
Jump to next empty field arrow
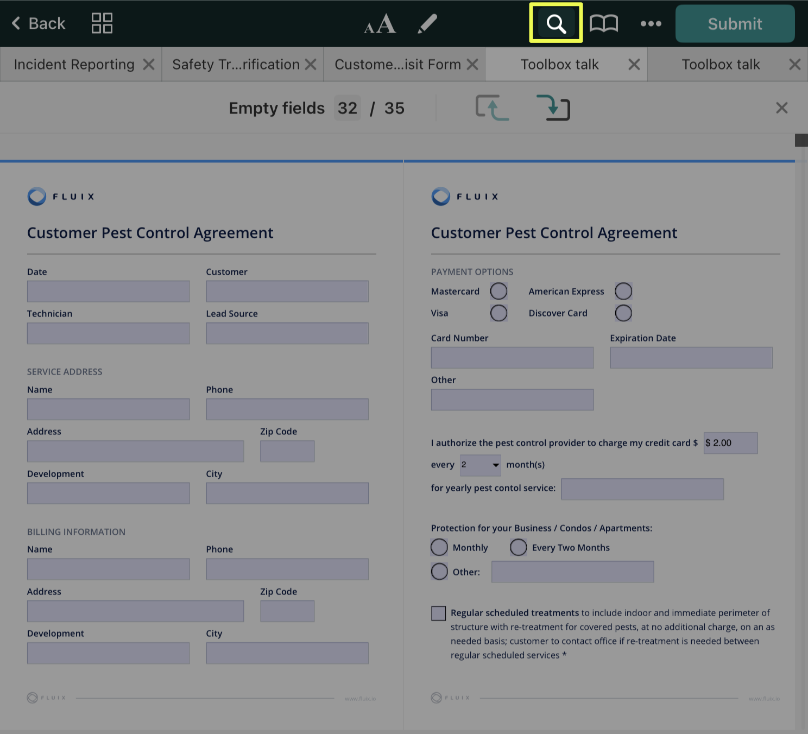[x=553, y=107]
